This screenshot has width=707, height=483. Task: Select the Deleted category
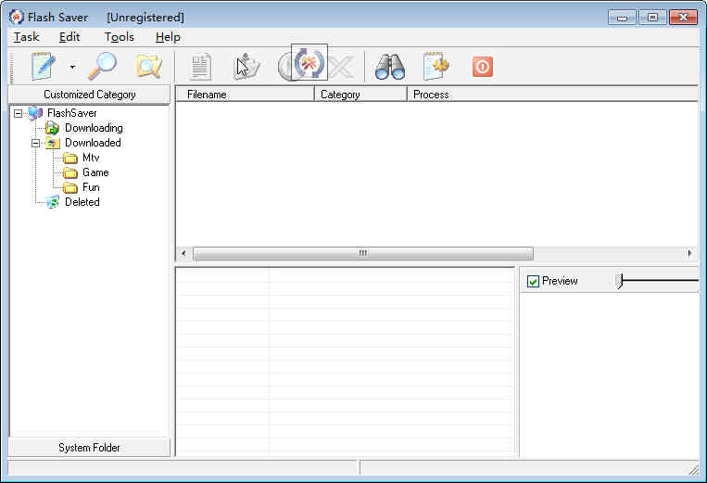coord(82,202)
